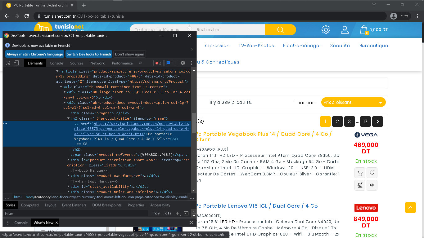Image resolution: width=424 pixels, height=238 pixels.
Task: Click the Vega brand logo
Action: coord(366,135)
